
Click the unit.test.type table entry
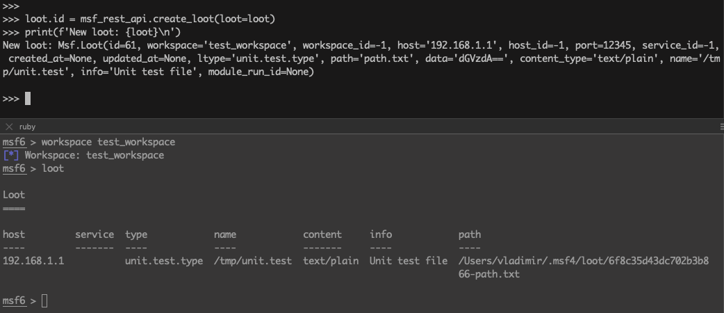(164, 261)
